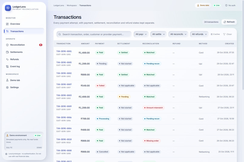Open transaction TXN-DEMO-0004

64,129
